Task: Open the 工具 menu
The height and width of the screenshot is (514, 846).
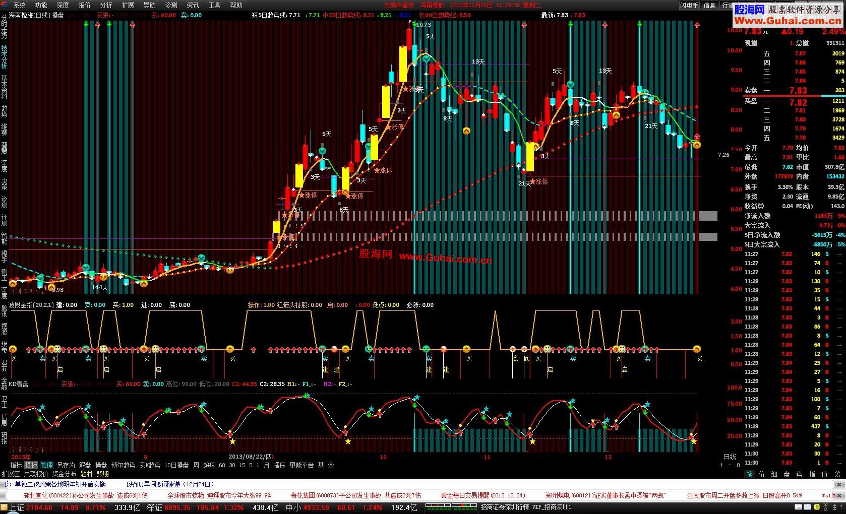Action: point(214,5)
